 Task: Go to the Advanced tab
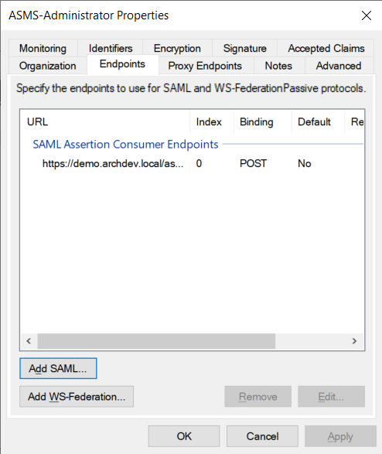click(339, 66)
